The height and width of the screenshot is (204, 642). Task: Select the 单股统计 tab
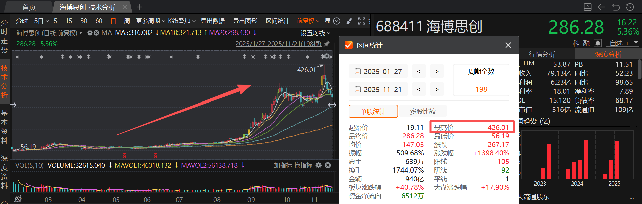pyautogui.click(x=373, y=111)
